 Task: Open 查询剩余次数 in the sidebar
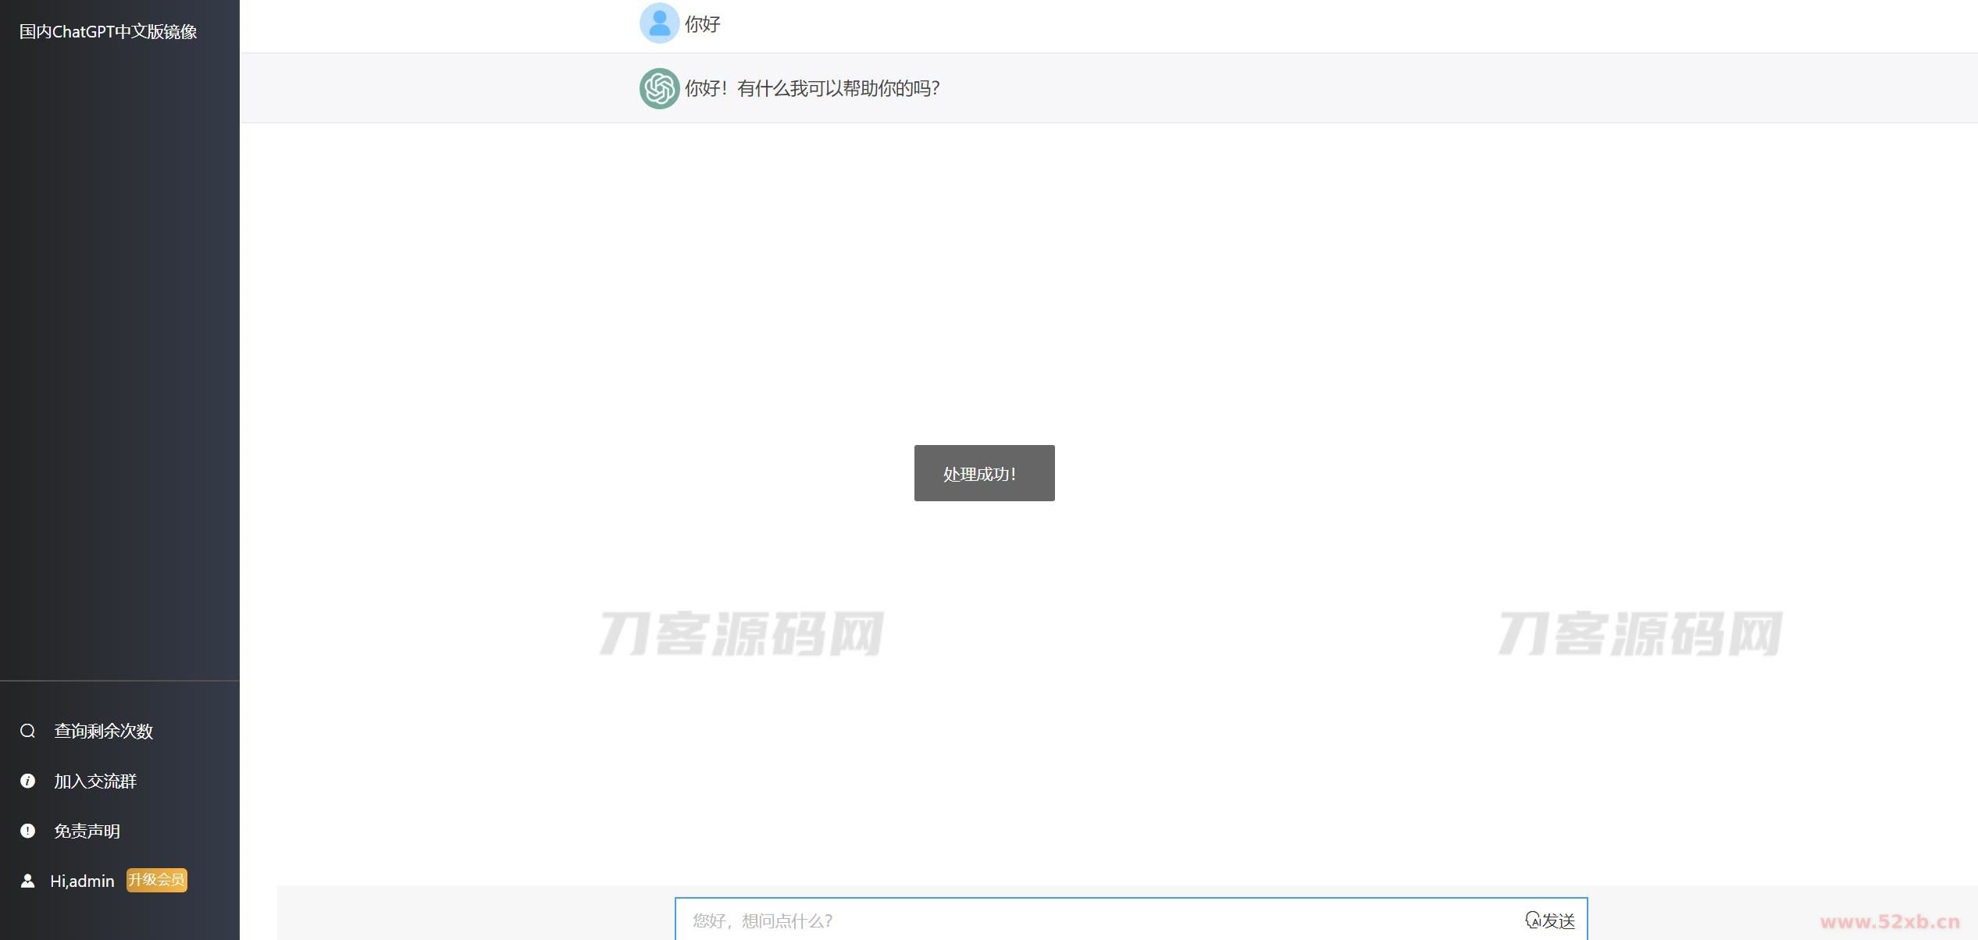click(103, 731)
